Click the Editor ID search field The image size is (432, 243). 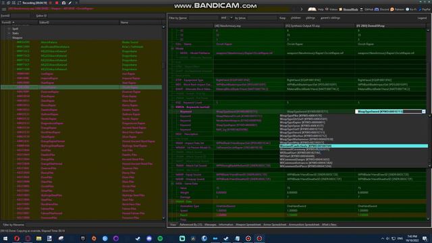coord(106,16)
